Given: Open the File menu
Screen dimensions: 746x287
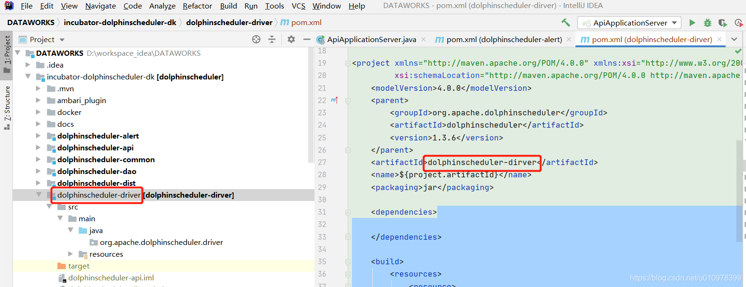Looking at the screenshot, I should pyautogui.click(x=27, y=6).
